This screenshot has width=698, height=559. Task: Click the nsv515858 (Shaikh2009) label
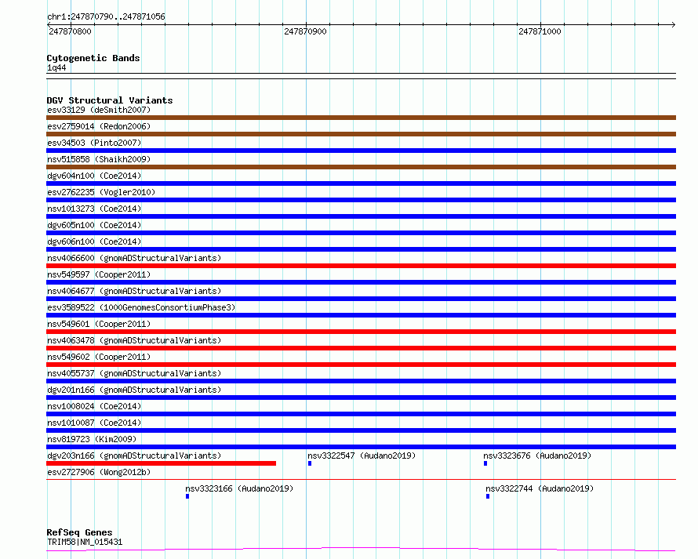(x=99, y=159)
